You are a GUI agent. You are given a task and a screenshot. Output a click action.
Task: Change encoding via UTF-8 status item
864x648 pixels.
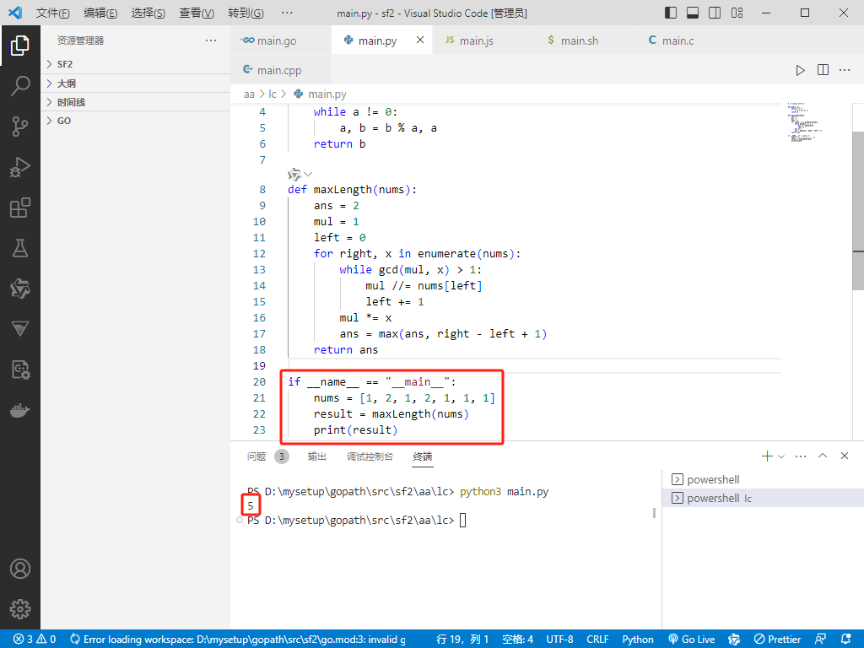[x=559, y=640]
